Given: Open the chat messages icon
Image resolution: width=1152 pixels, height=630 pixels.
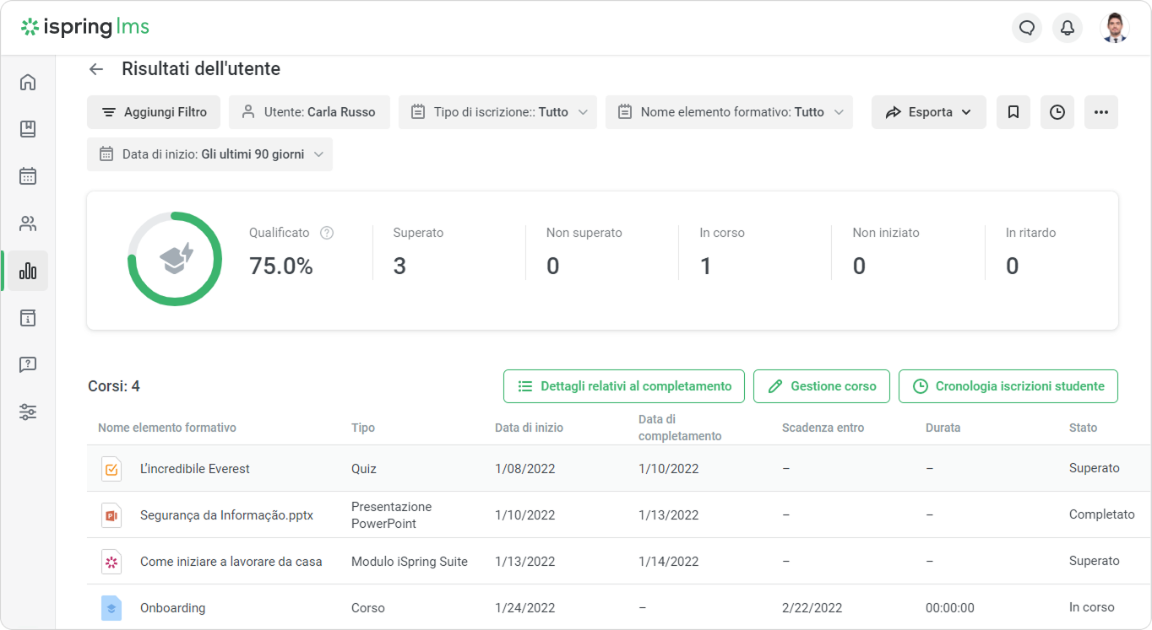Looking at the screenshot, I should (1027, 28).
